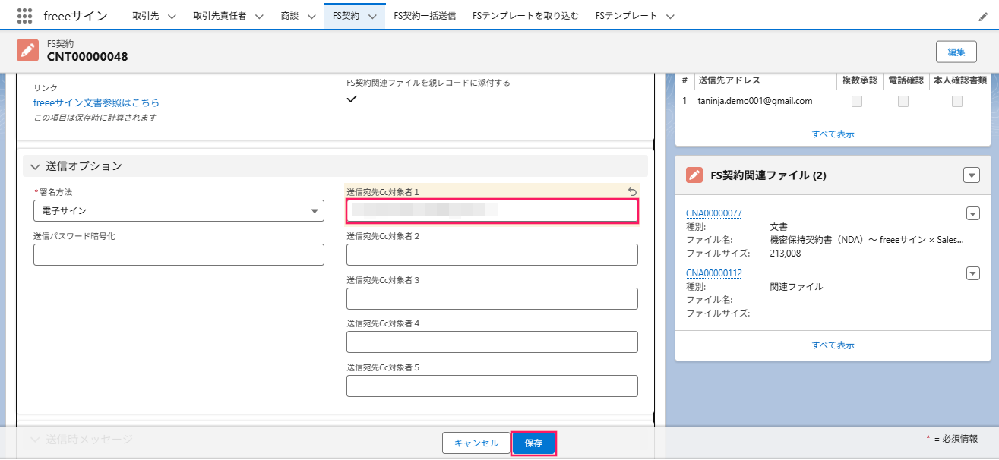999x460 pixels.
Task: Click the 送信先アドレス column header
Action: [729, 80]
